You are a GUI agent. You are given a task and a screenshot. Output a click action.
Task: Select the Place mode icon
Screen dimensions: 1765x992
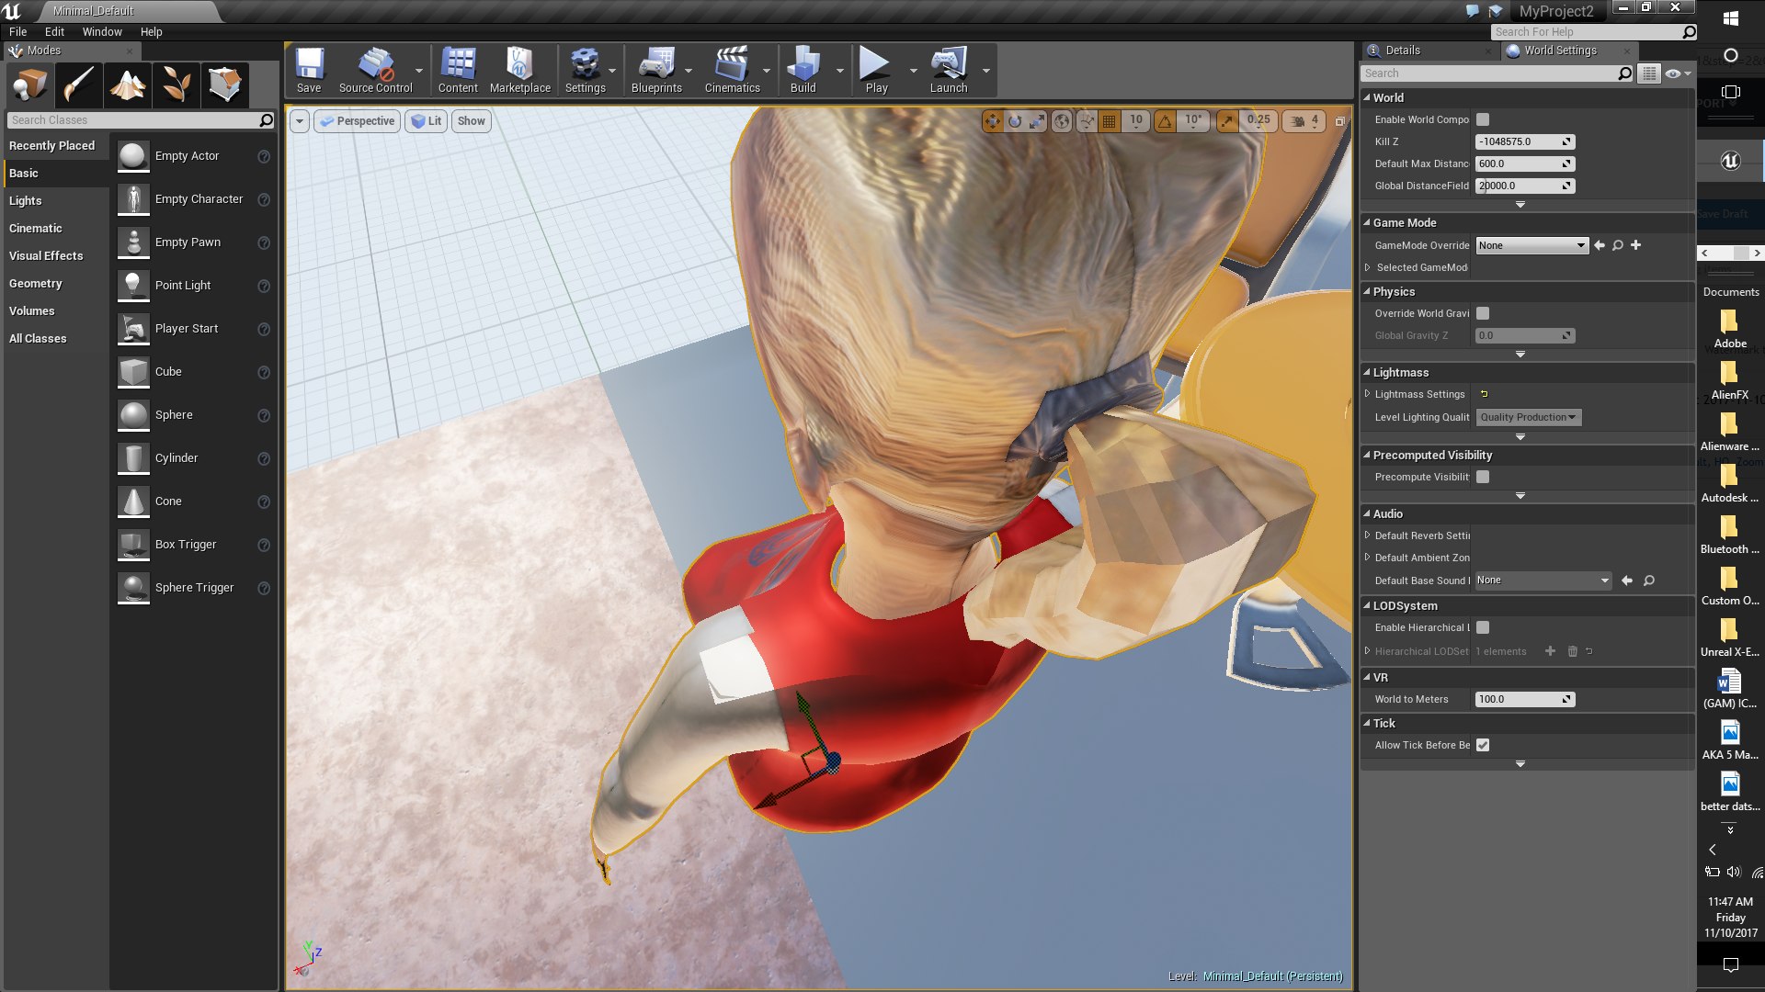tap(29, 85)
